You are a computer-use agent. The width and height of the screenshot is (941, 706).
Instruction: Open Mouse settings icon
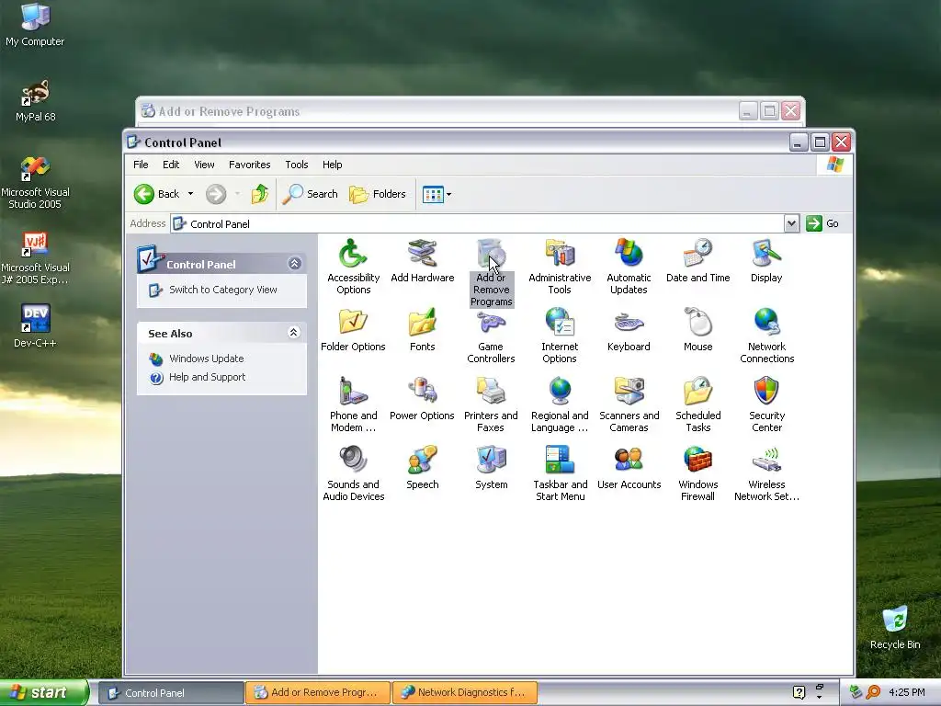pos(697,330)
